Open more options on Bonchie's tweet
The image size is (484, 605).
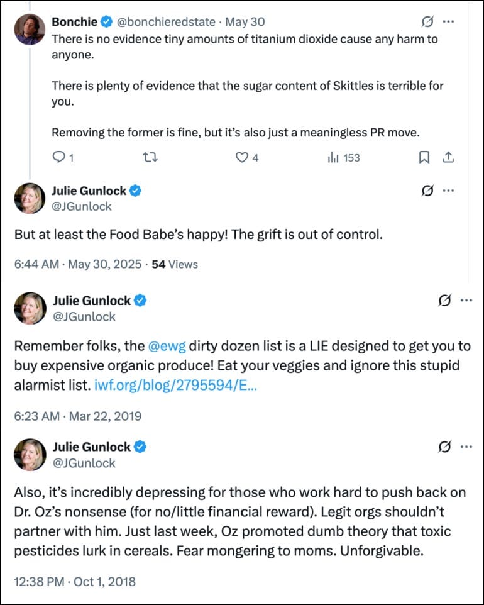[x=449, y=21]
